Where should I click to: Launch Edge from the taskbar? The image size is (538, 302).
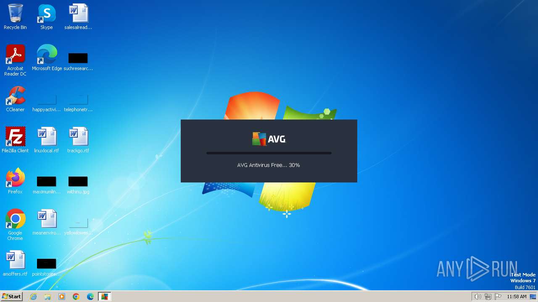(90, 297)
